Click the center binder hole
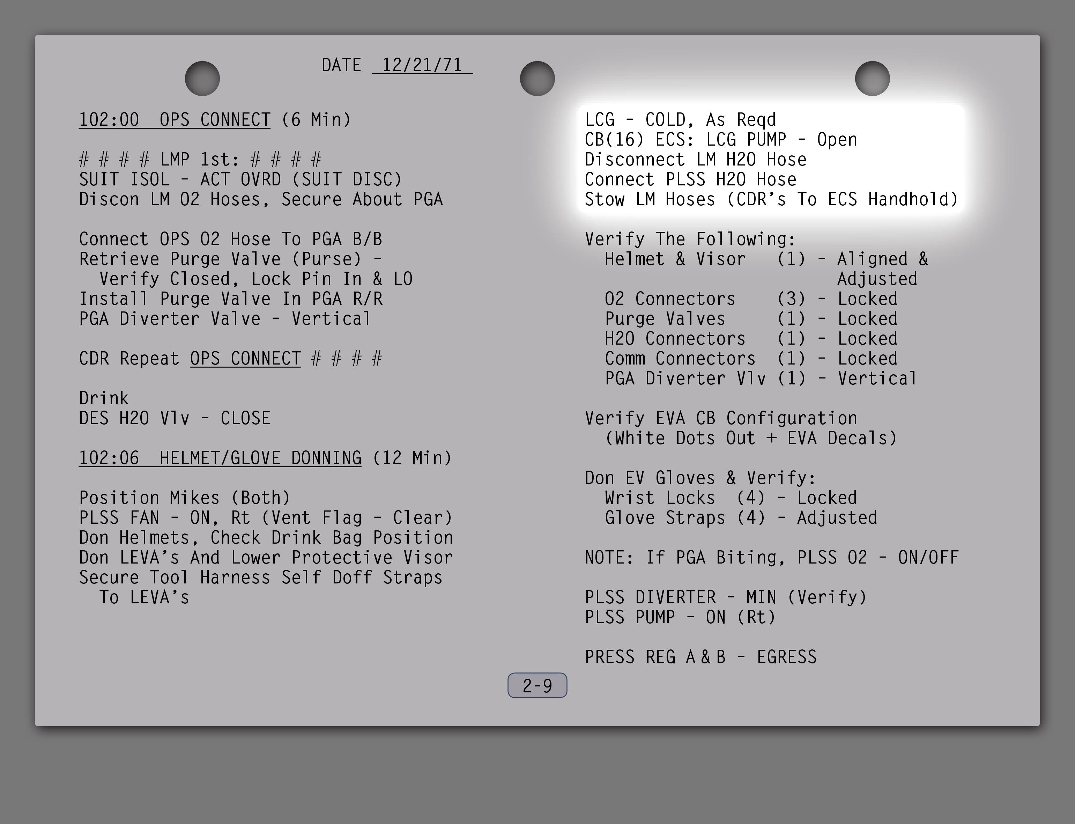Screen dimensions: 1075x824 [x=537, y=79]
